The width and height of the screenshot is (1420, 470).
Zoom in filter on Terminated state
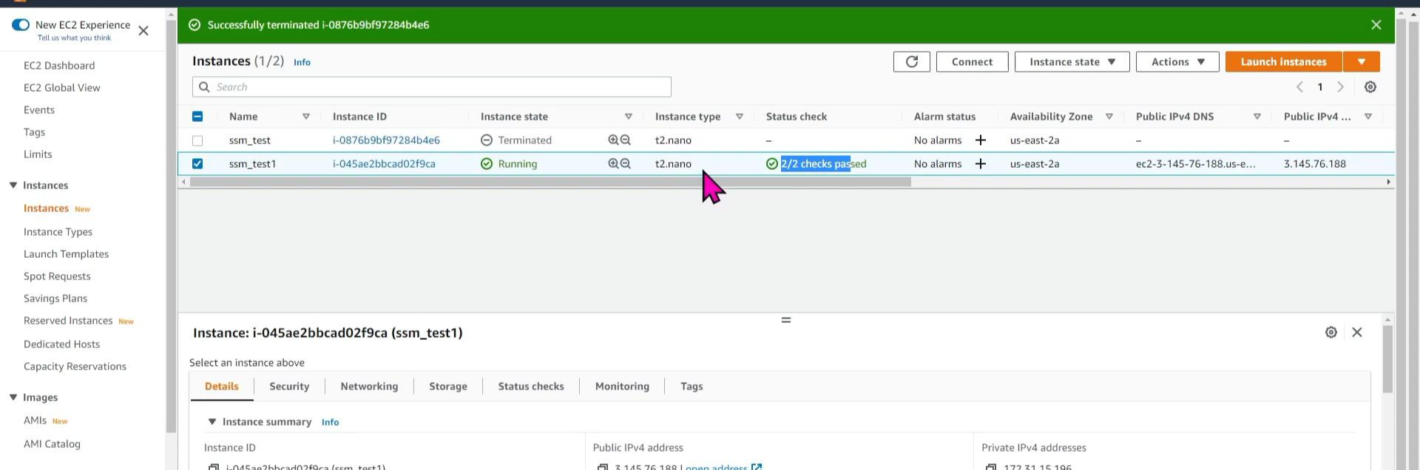tap(613, 140)
